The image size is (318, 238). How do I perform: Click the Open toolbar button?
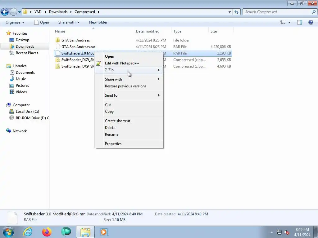42,22
